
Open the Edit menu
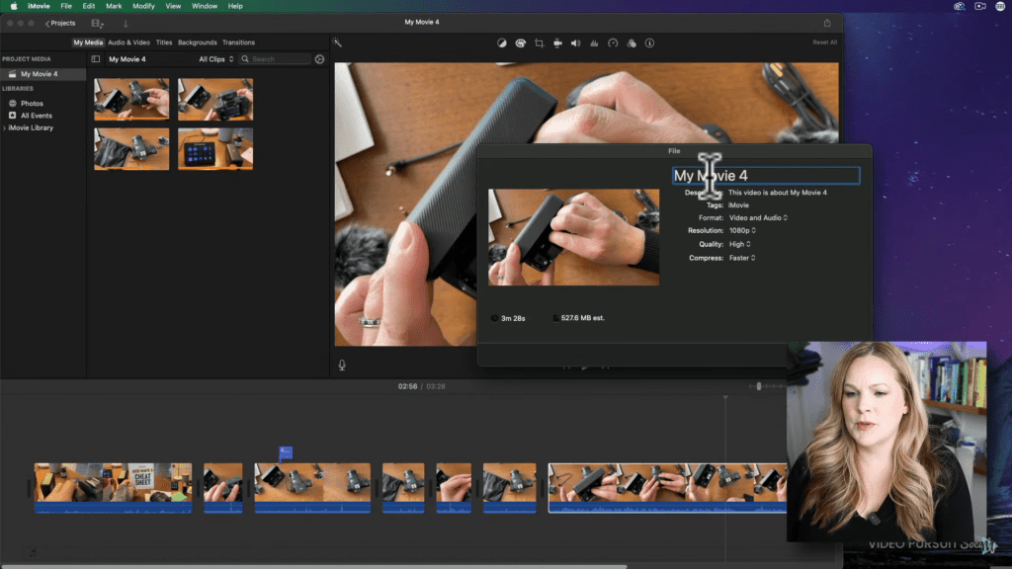tap(88, 6)
